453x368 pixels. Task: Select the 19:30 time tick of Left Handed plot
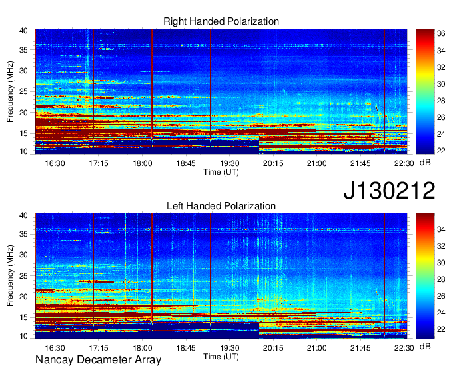tap(229, 348)
